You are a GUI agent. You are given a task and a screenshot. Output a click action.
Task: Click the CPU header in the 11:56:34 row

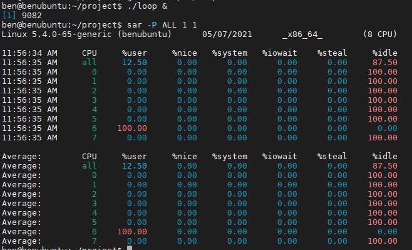[x=90, y=53]
